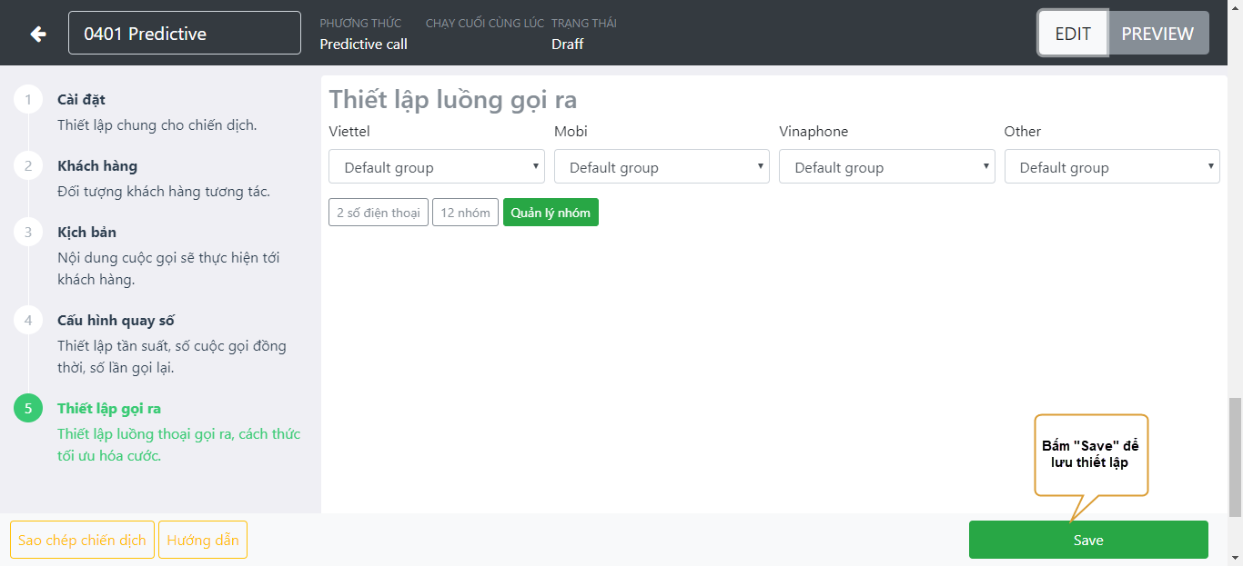Expand the Vinaphone group dropdown

[886, 167]
